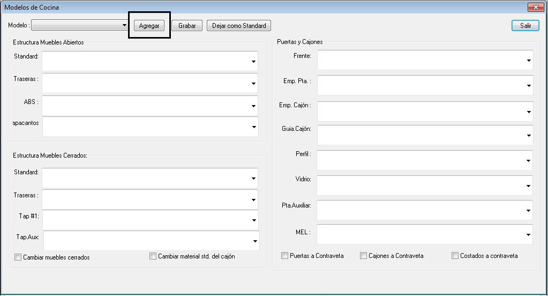Click the Grabar button
Image resolution: width=548 pixels, height=296 pixels.
187,26
